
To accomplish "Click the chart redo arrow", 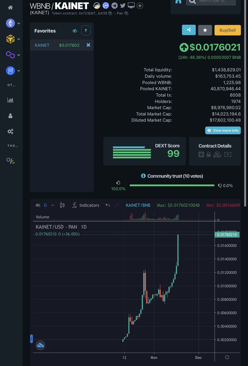I will [x=116, y=205].
